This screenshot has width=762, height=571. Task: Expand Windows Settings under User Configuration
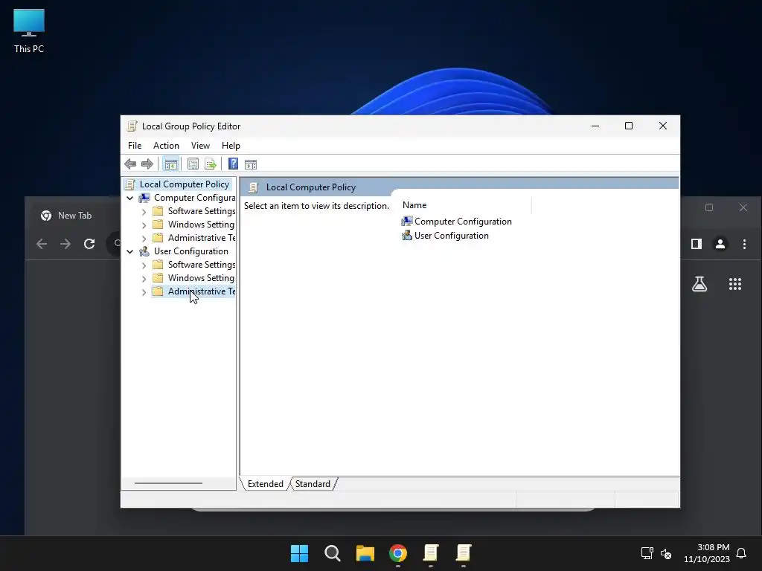point(144,279)
